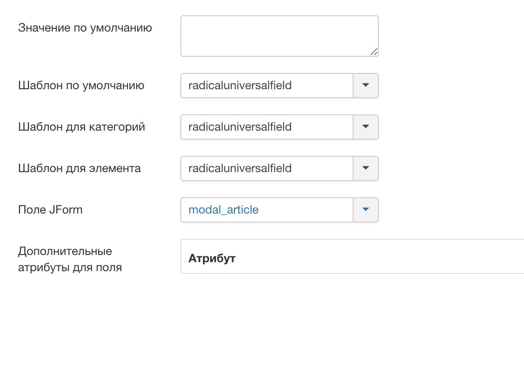Click the textarea resize grip icon
Viewport: 524px width, 373px height.
coord(374,52)
